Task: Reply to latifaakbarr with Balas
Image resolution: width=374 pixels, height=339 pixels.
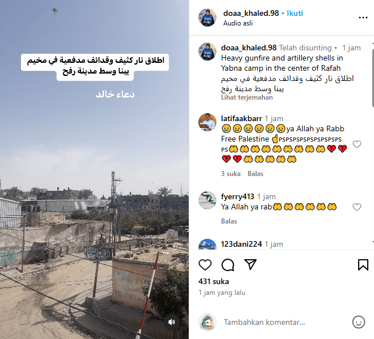Action: [256, 174]
